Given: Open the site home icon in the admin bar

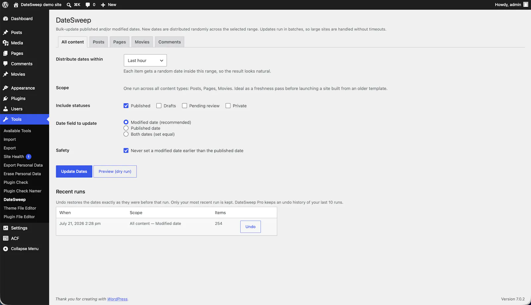Looking at the screenshot, I should (16, 5).
